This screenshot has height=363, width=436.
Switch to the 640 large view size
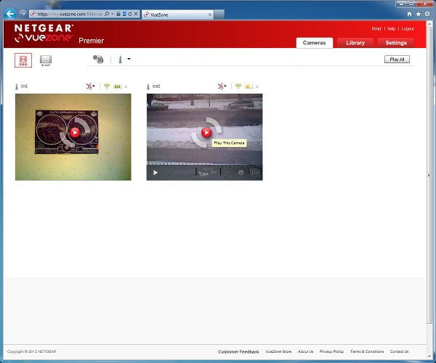point(46,60)
